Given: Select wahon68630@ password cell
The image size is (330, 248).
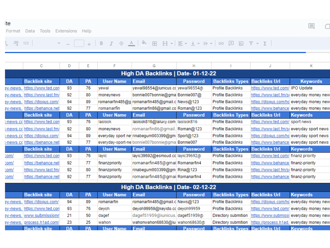Looking at the screenshot, I should point(194,222).
